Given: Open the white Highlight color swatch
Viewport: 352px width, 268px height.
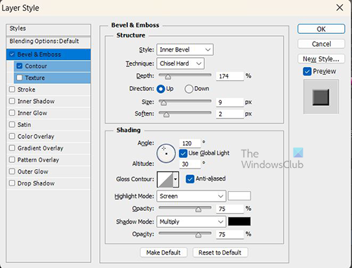Looking at the screenshot, I should click(239, 196).
